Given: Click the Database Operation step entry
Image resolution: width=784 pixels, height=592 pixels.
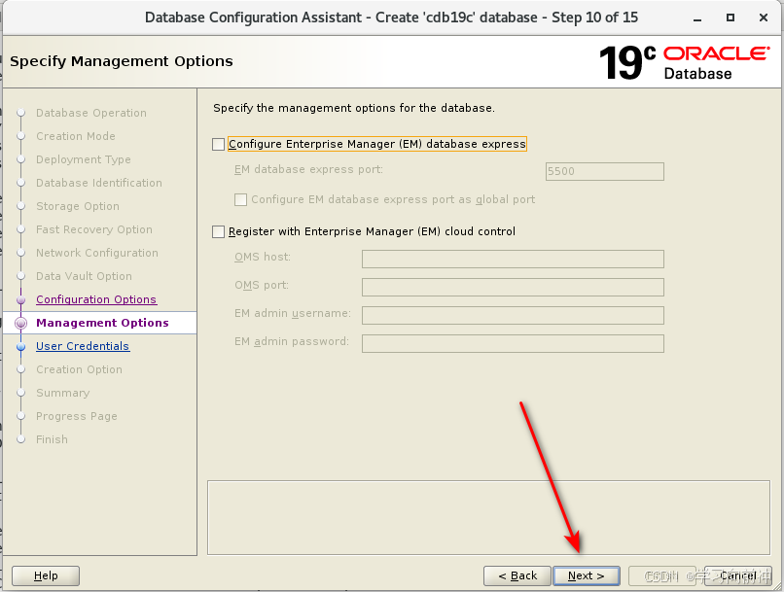Looking at the screenshot, I should (x=92, y=113).
